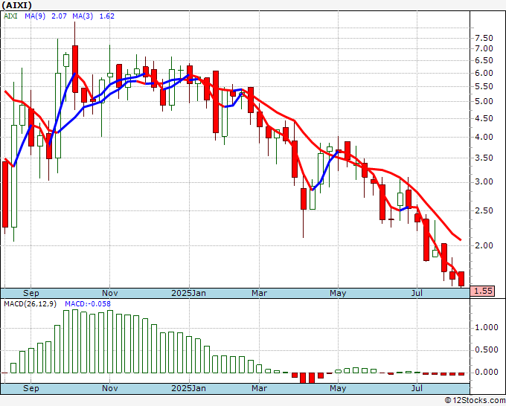The image size is (506, 406).
Task: Click the 2.00 price axis label
Action: [x=484, y=245]
